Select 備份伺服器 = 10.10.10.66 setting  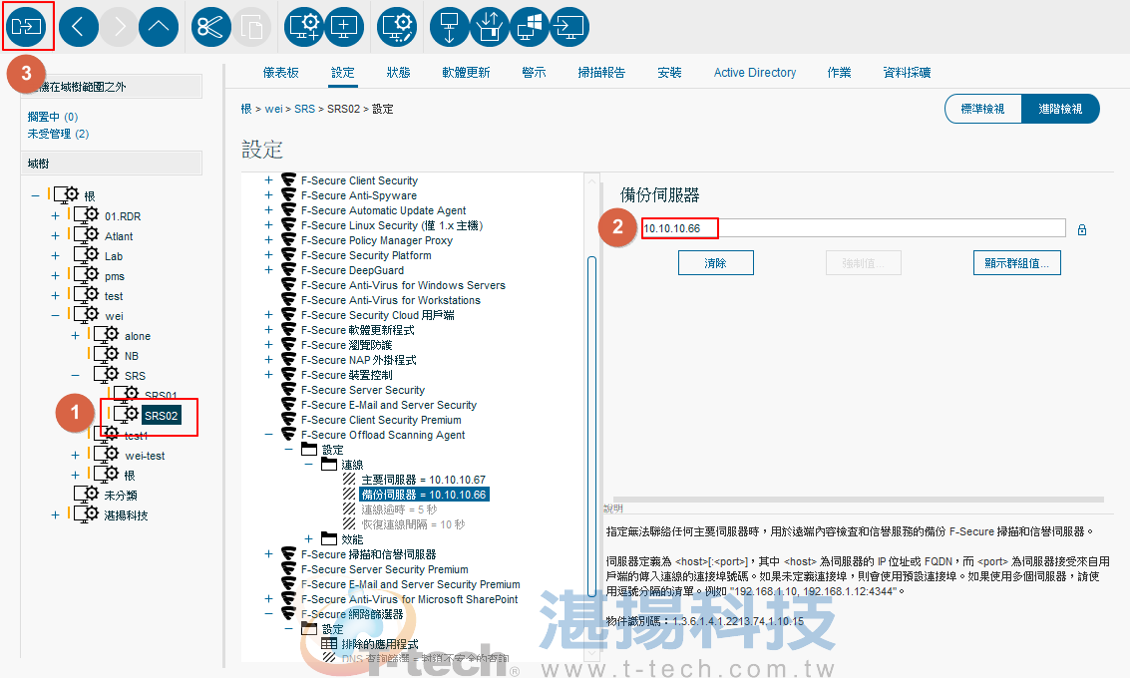pyautogui.click(x=424, y=495)
